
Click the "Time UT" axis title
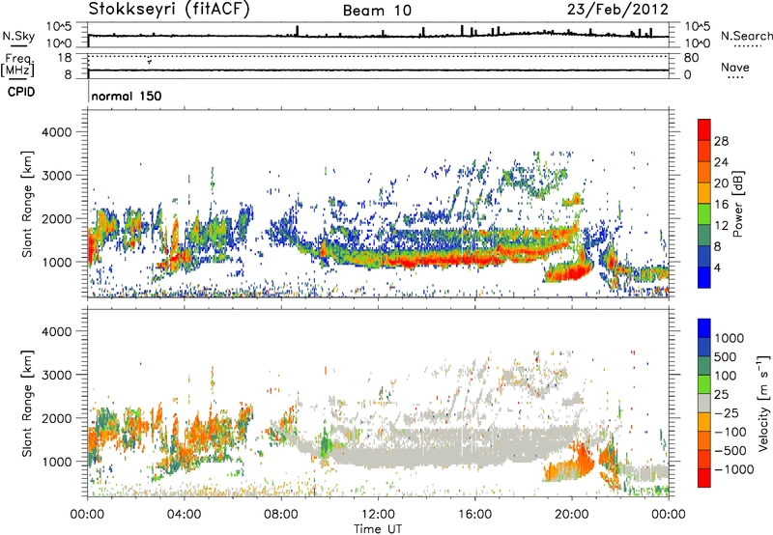click(x=378, y=529)
